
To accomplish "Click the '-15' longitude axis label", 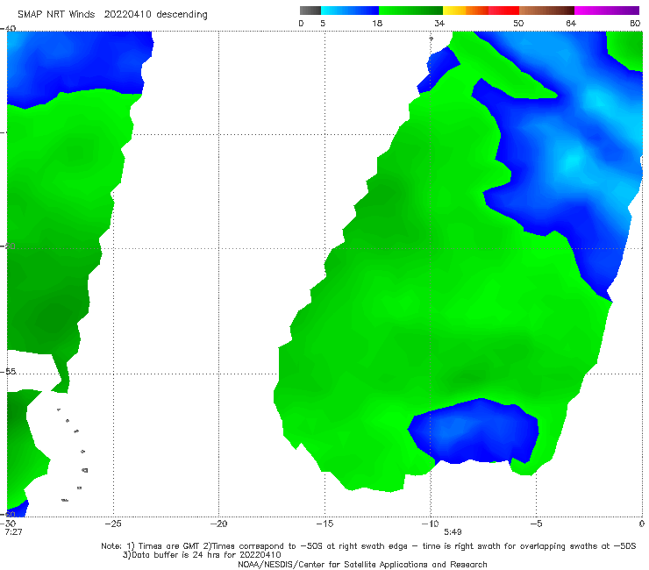I will click(x=324, y=524).
